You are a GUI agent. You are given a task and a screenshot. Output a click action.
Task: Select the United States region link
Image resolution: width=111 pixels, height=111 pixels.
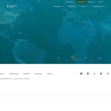(69, 2)
